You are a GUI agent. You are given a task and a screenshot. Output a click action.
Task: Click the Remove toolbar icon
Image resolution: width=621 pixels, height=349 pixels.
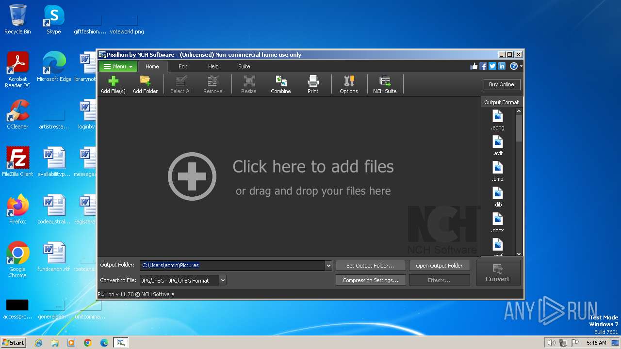tap(213, 84)
